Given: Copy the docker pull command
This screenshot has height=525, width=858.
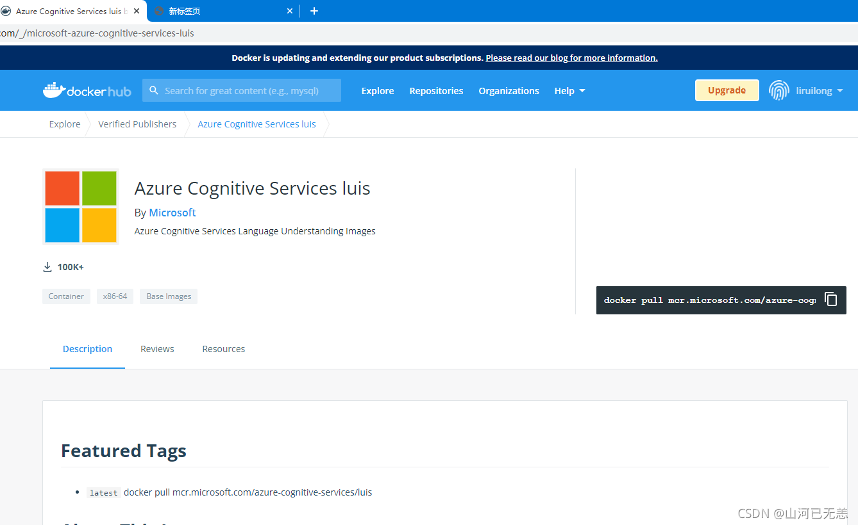Looking at the screenshot, I should [831, 300].
